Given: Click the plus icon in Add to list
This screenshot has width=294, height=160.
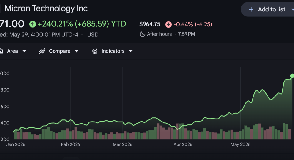Looking at the screenshot, I should tap(251, 9).
